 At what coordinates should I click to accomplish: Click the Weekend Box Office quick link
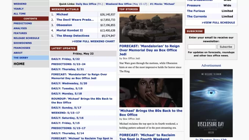coord(119,4)
